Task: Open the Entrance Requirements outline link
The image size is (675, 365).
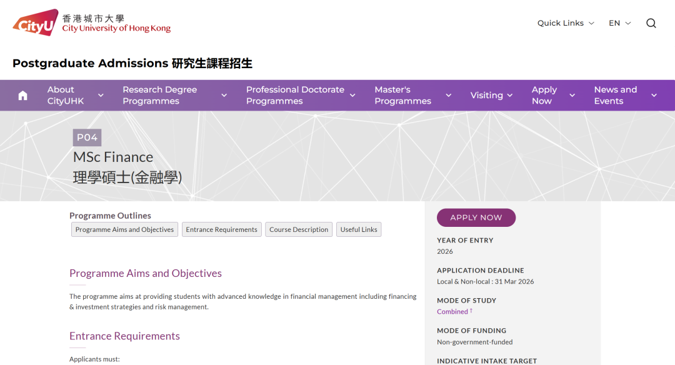Action: point(221,229)
